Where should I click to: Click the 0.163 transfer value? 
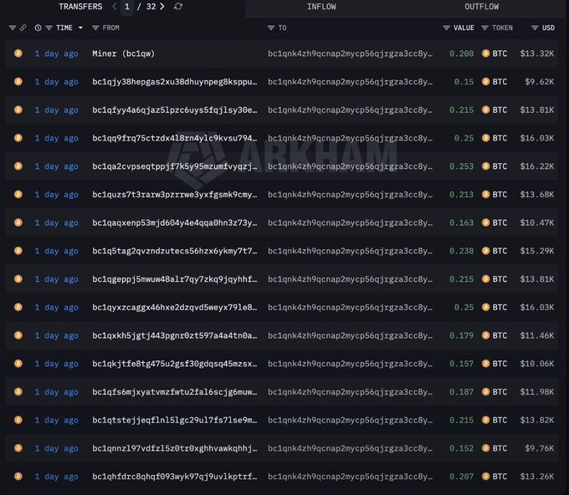tap(461, 222)
